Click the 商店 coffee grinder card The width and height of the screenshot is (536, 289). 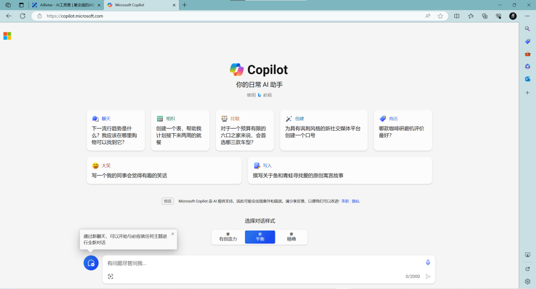pyautogui.click(x=403, y=130)
